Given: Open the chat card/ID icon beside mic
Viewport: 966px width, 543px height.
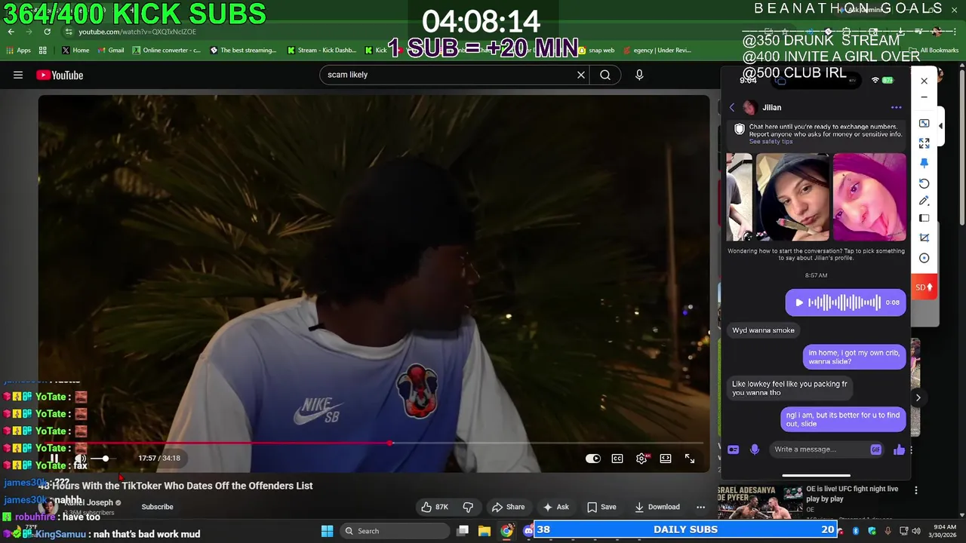Looking at the screenshot, I should [x=733, y=449].
